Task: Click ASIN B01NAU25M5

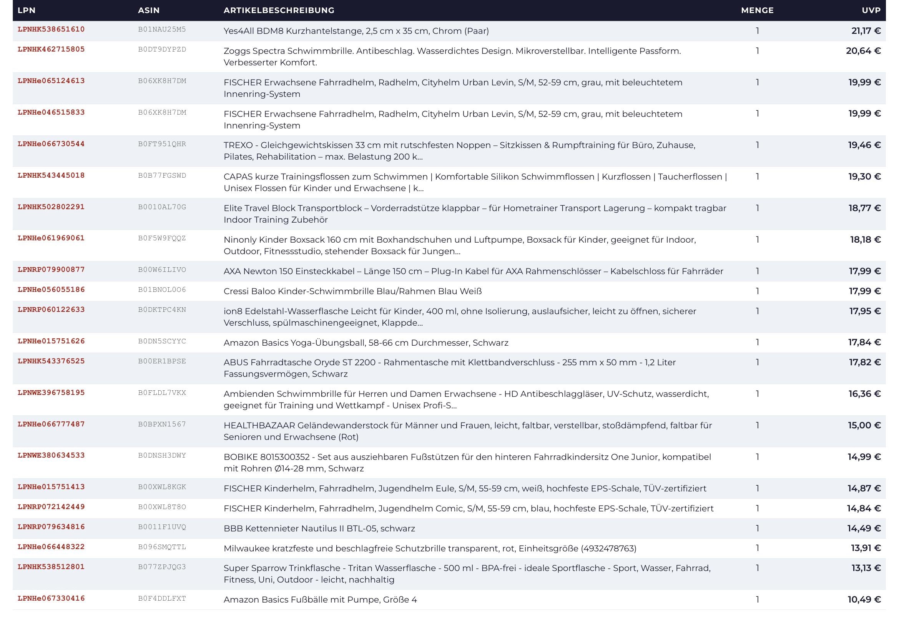Action: 162,29
